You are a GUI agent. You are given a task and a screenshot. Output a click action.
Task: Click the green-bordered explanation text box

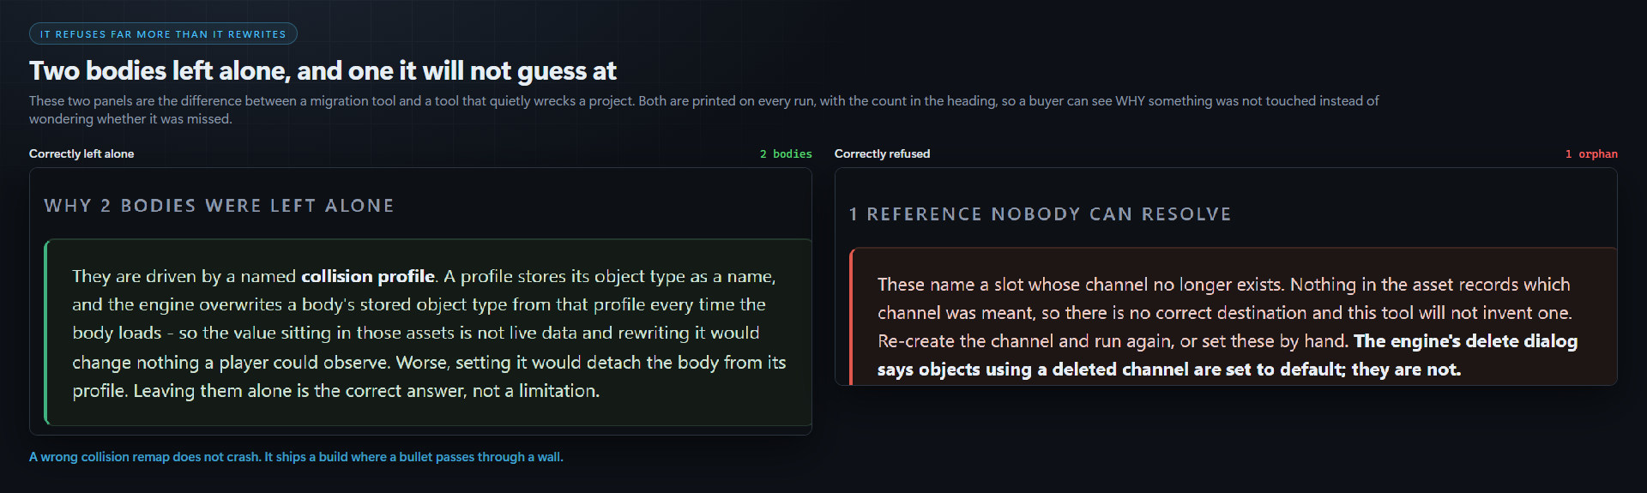coord(428,333)
